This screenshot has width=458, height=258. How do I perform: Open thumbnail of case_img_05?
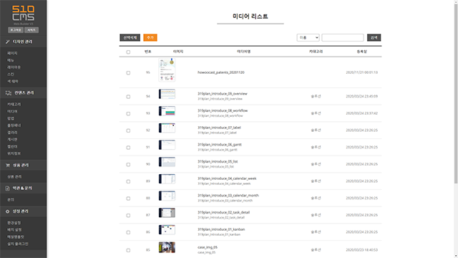[x=167, y=247]
